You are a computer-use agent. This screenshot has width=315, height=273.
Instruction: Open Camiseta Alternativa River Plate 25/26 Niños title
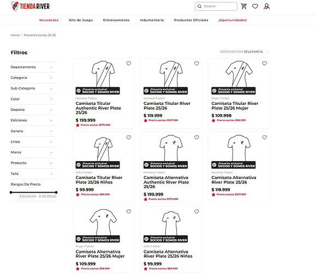[168, 254]
